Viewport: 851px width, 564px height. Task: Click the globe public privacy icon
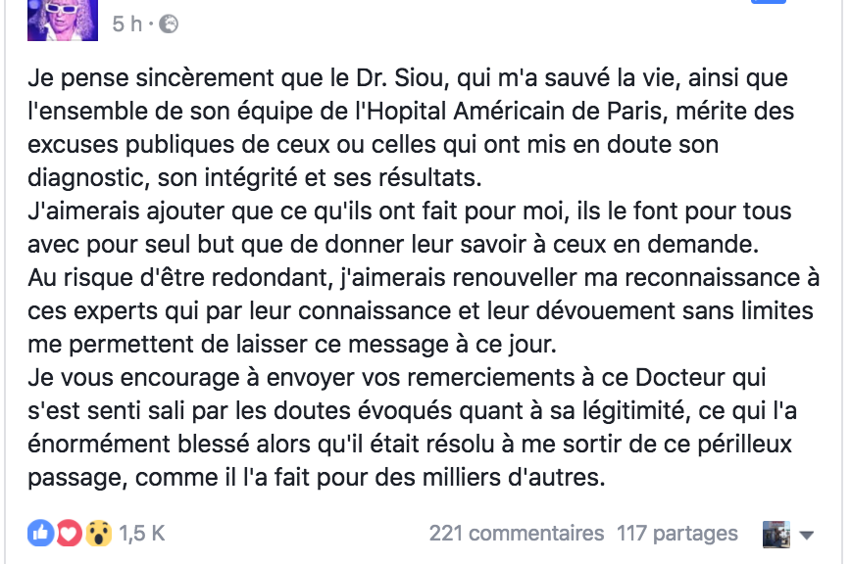[x=168, y=24]
